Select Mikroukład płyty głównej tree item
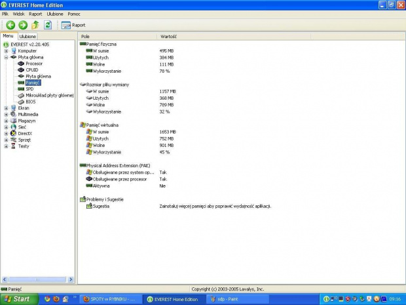The width and height of the screenshot is (406, 305). (50, 96)
